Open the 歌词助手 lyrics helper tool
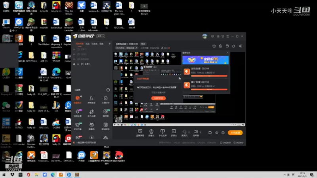This screenshot has width=317, height=178. click(x=105, y=126)
